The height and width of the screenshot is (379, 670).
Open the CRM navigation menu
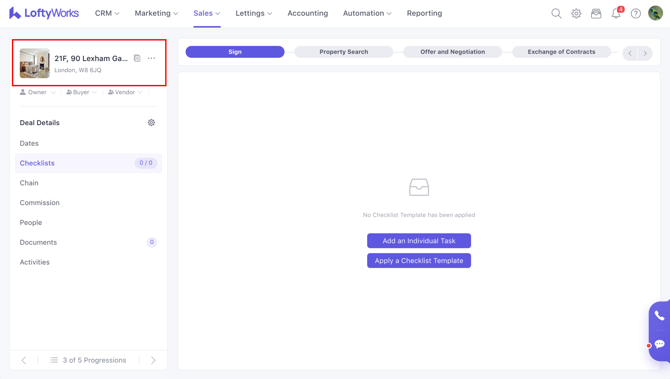pyautogui.click(x=107, y=13)
